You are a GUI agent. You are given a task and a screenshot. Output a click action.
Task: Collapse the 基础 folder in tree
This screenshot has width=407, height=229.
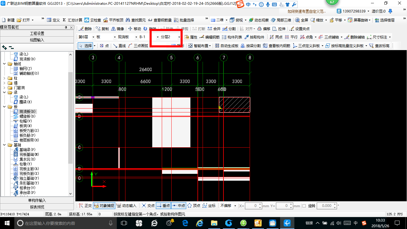pyautogui.click(x=4, y=145)
